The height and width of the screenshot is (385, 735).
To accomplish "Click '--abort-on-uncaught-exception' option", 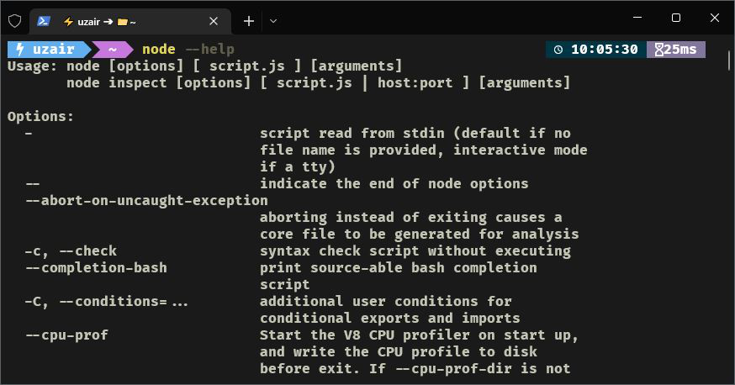I will (146, 200).
